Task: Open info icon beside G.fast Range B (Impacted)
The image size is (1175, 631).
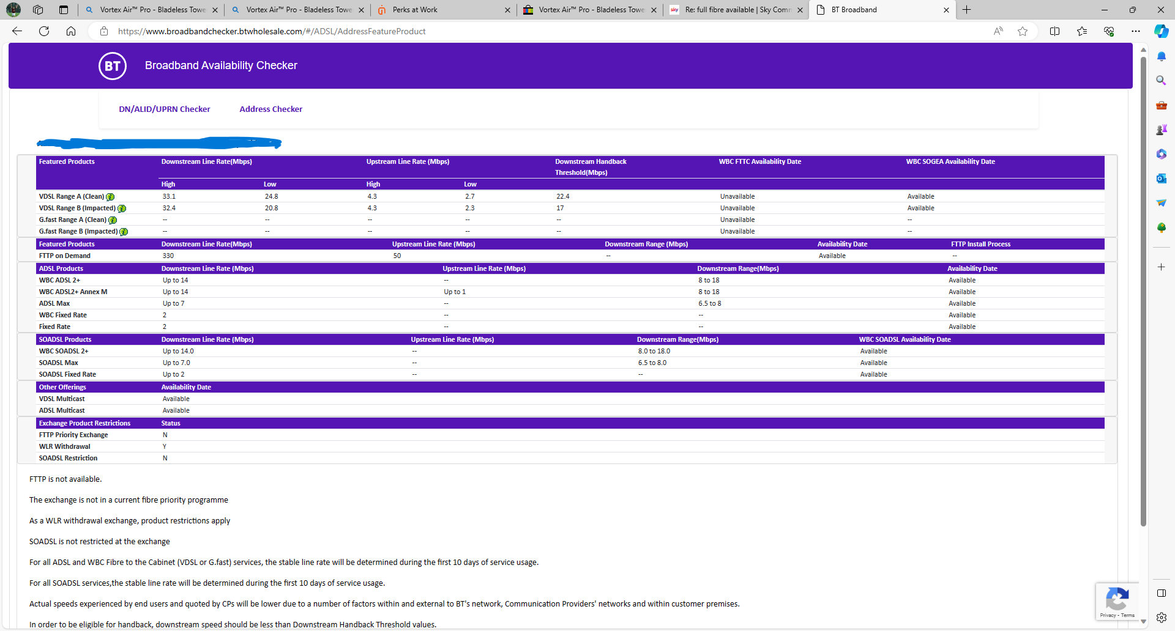Action: (124, 232)
